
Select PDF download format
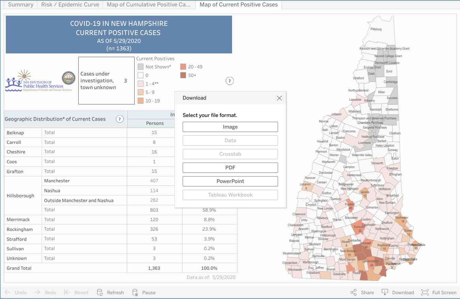(230, 168)
